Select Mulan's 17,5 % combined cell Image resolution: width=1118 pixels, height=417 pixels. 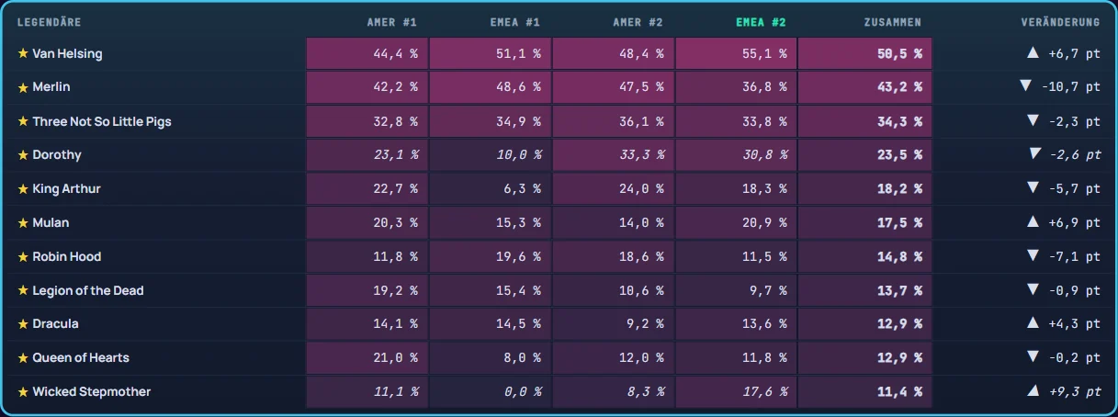click(865, 222)
